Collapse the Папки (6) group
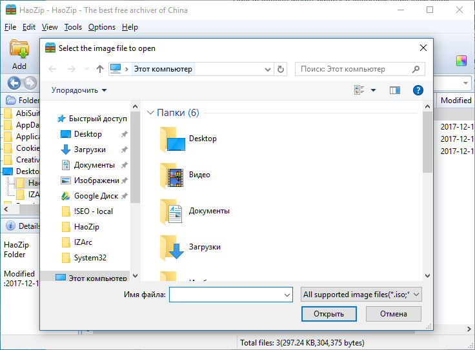This screenshot has width=475, height=350. pyautogui.click(x=150, y=113)
